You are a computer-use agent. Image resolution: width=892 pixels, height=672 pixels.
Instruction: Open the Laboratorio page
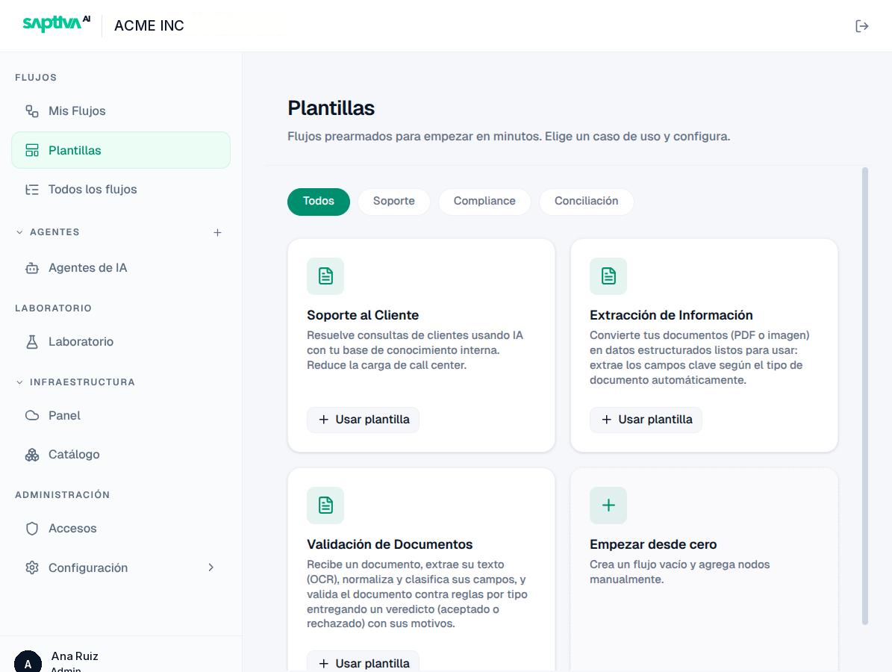coord(121,342)
